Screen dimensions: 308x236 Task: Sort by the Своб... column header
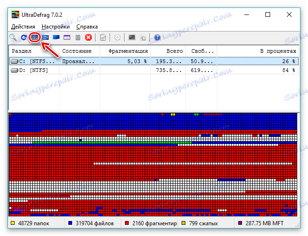201,51
